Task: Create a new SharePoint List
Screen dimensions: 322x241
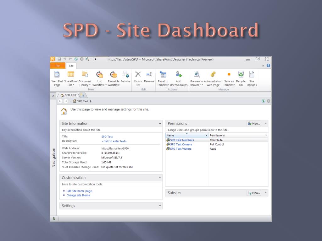Action: pos(71,79)
